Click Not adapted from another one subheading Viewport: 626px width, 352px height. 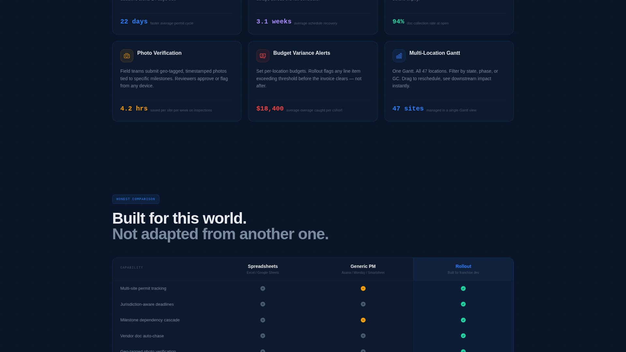tap(220, 234)
